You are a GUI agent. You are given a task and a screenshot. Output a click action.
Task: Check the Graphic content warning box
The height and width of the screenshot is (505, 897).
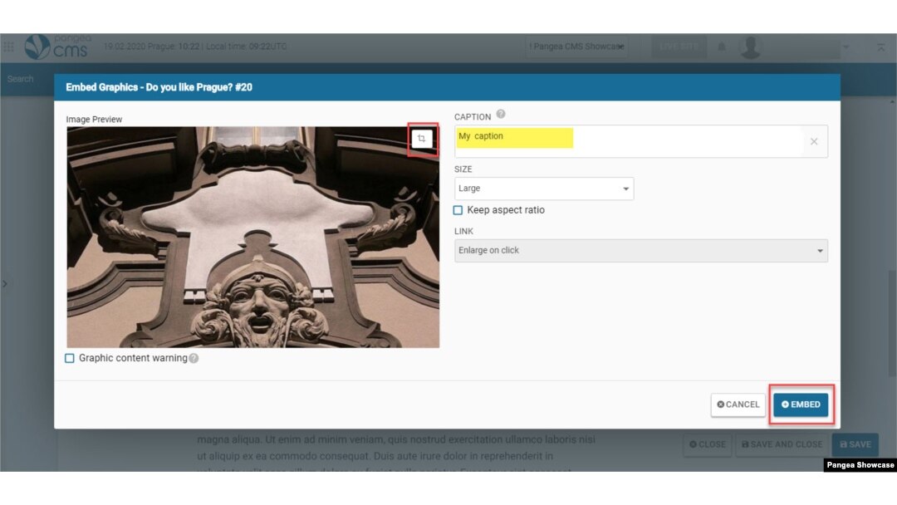point(70,358)
